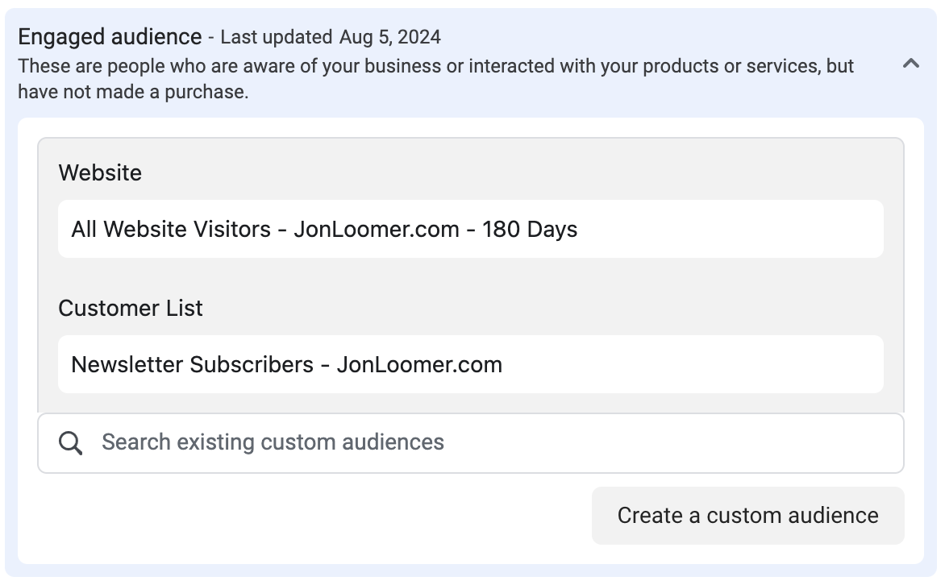Image resolution: width=945 pixels, height=585 pixels.
Task: Click 'JonLoomer.com' in the All Website Visitors row
Action: [x=377, y=230]
